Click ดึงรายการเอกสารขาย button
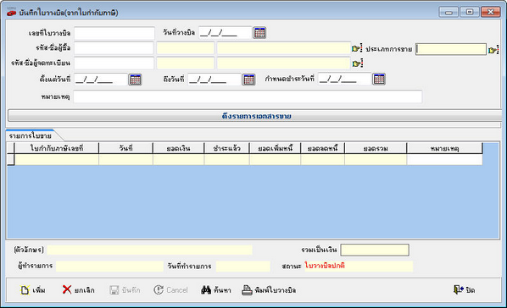507x308 pixels. pos(256,116)
